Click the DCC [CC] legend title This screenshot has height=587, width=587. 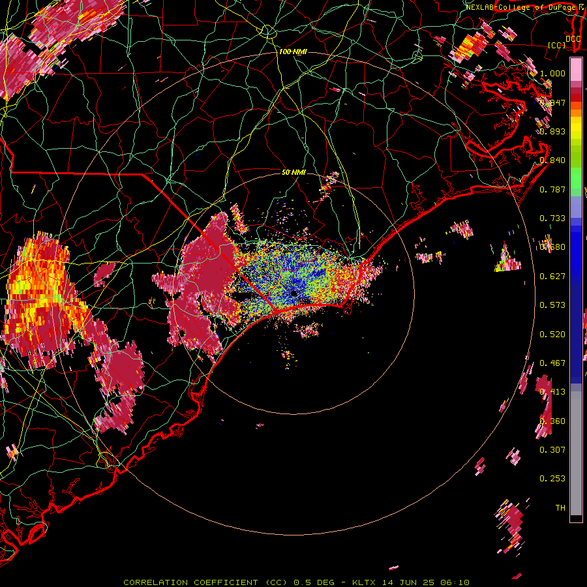click(x=564, y=42)
